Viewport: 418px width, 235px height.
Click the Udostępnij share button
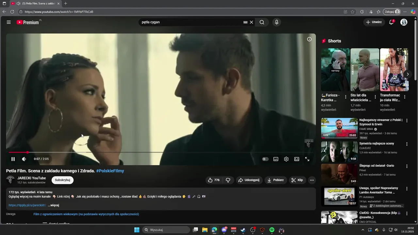pos(249,180)
